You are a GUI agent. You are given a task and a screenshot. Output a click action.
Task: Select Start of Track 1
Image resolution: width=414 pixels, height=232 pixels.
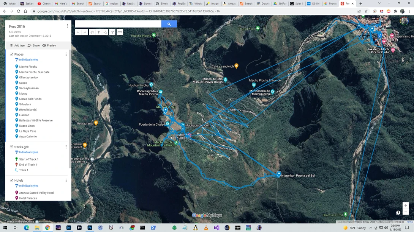[x=28, y=159]
